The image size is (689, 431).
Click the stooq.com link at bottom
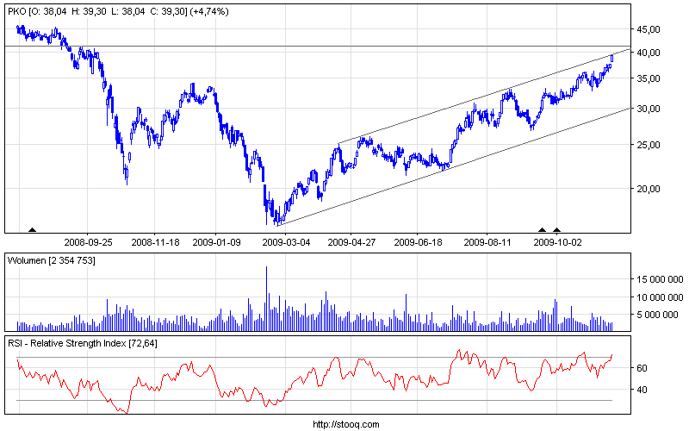point(346,424)
